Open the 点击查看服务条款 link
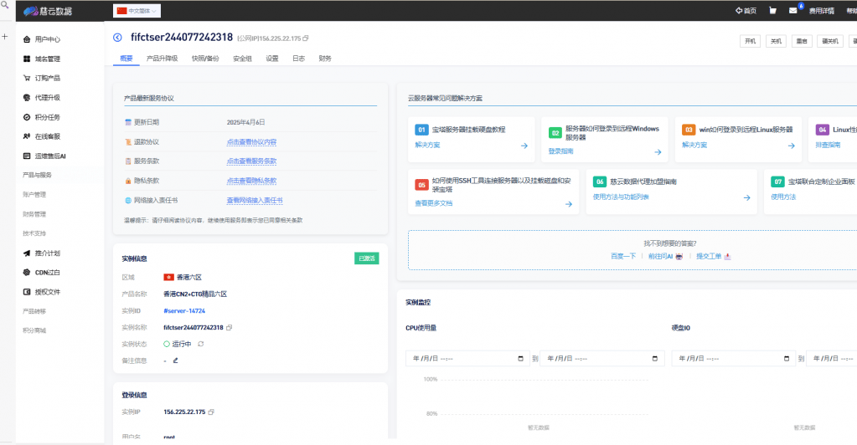Screen dimensions: 857x445 tap(251, 161)
